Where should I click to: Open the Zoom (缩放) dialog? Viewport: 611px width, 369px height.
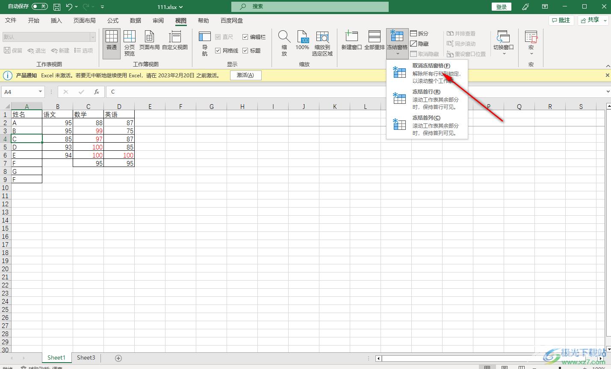pos(284,44)
